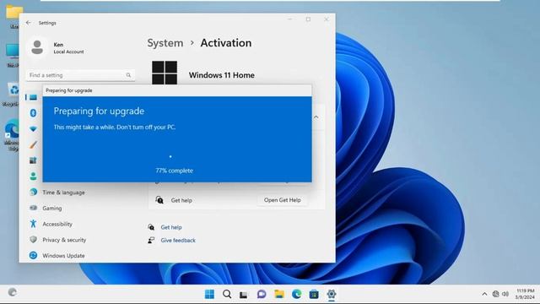Select the Recycle Bin desktop icon
The image size is (540, 304).
[x=13, y=94]
